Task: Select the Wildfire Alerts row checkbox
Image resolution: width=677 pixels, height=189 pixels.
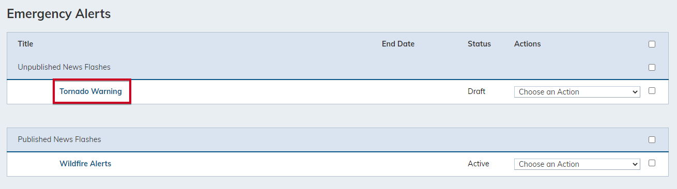Action: [652, 163]
